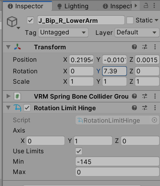Open the VRM Spring Bone Collider context menu
This screenshot has width=160, height=186.
pos(155,96)
